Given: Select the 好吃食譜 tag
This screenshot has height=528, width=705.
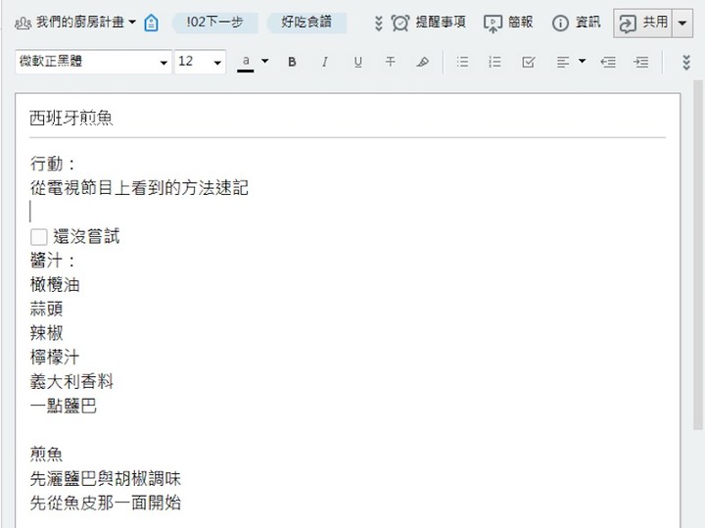Looking at the screenshot, I should [x=306, y=23].
